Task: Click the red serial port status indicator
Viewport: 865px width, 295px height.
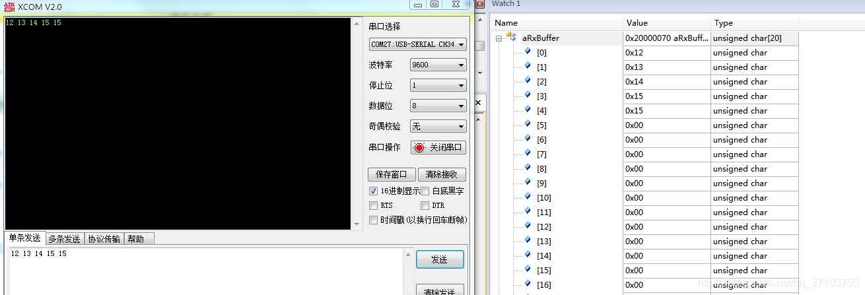Action: pos(419,147)
